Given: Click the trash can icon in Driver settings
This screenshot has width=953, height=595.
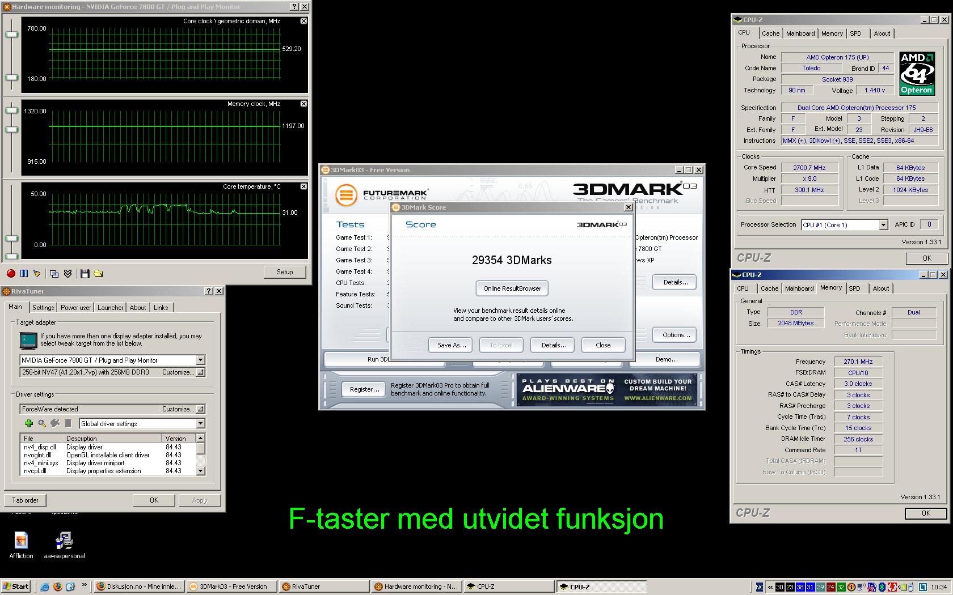Looking at the screenshot, I should [x=68, y=423].
